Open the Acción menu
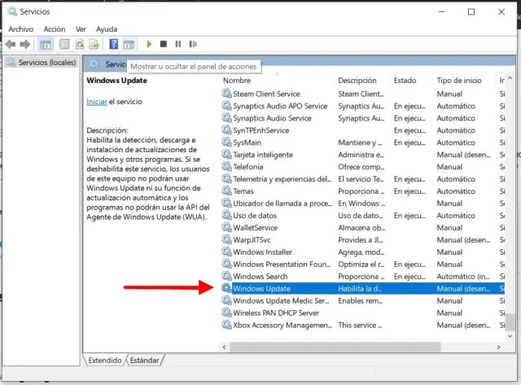 pyautogui.click(x=55, y=29)
